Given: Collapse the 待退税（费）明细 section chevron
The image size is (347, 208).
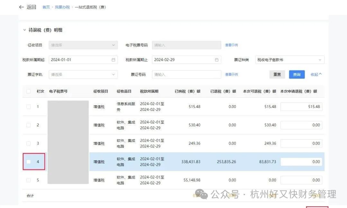Looking at the screenshot, I should [25, 30].
